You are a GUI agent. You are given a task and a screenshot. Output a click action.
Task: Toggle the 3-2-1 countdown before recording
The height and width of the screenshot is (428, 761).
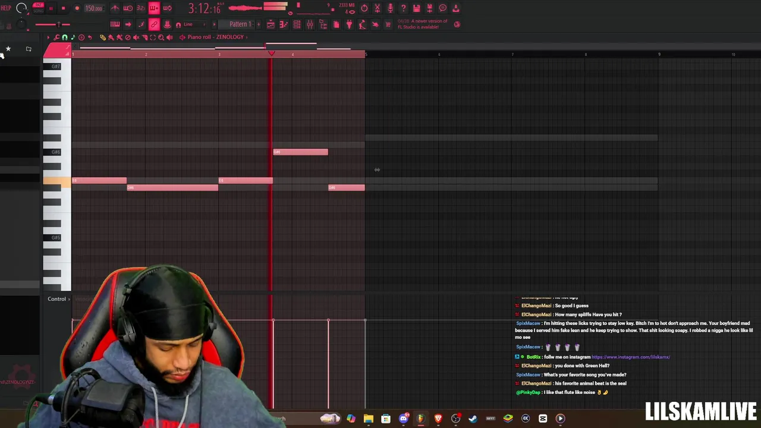[141, 8]
